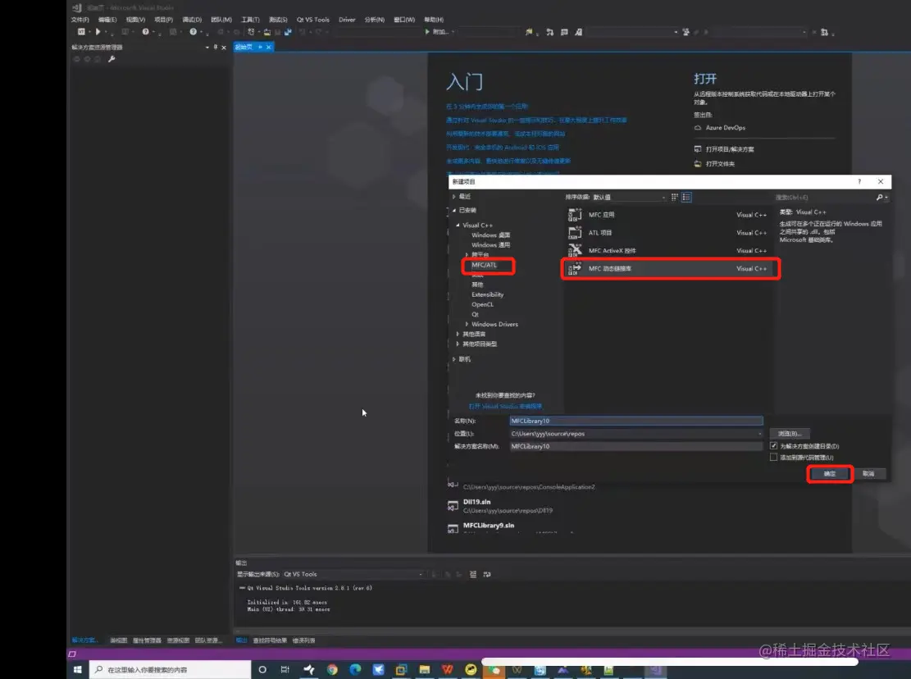Expand the Windows Drivers tree node
911x679 pixels.
(467, 324)
